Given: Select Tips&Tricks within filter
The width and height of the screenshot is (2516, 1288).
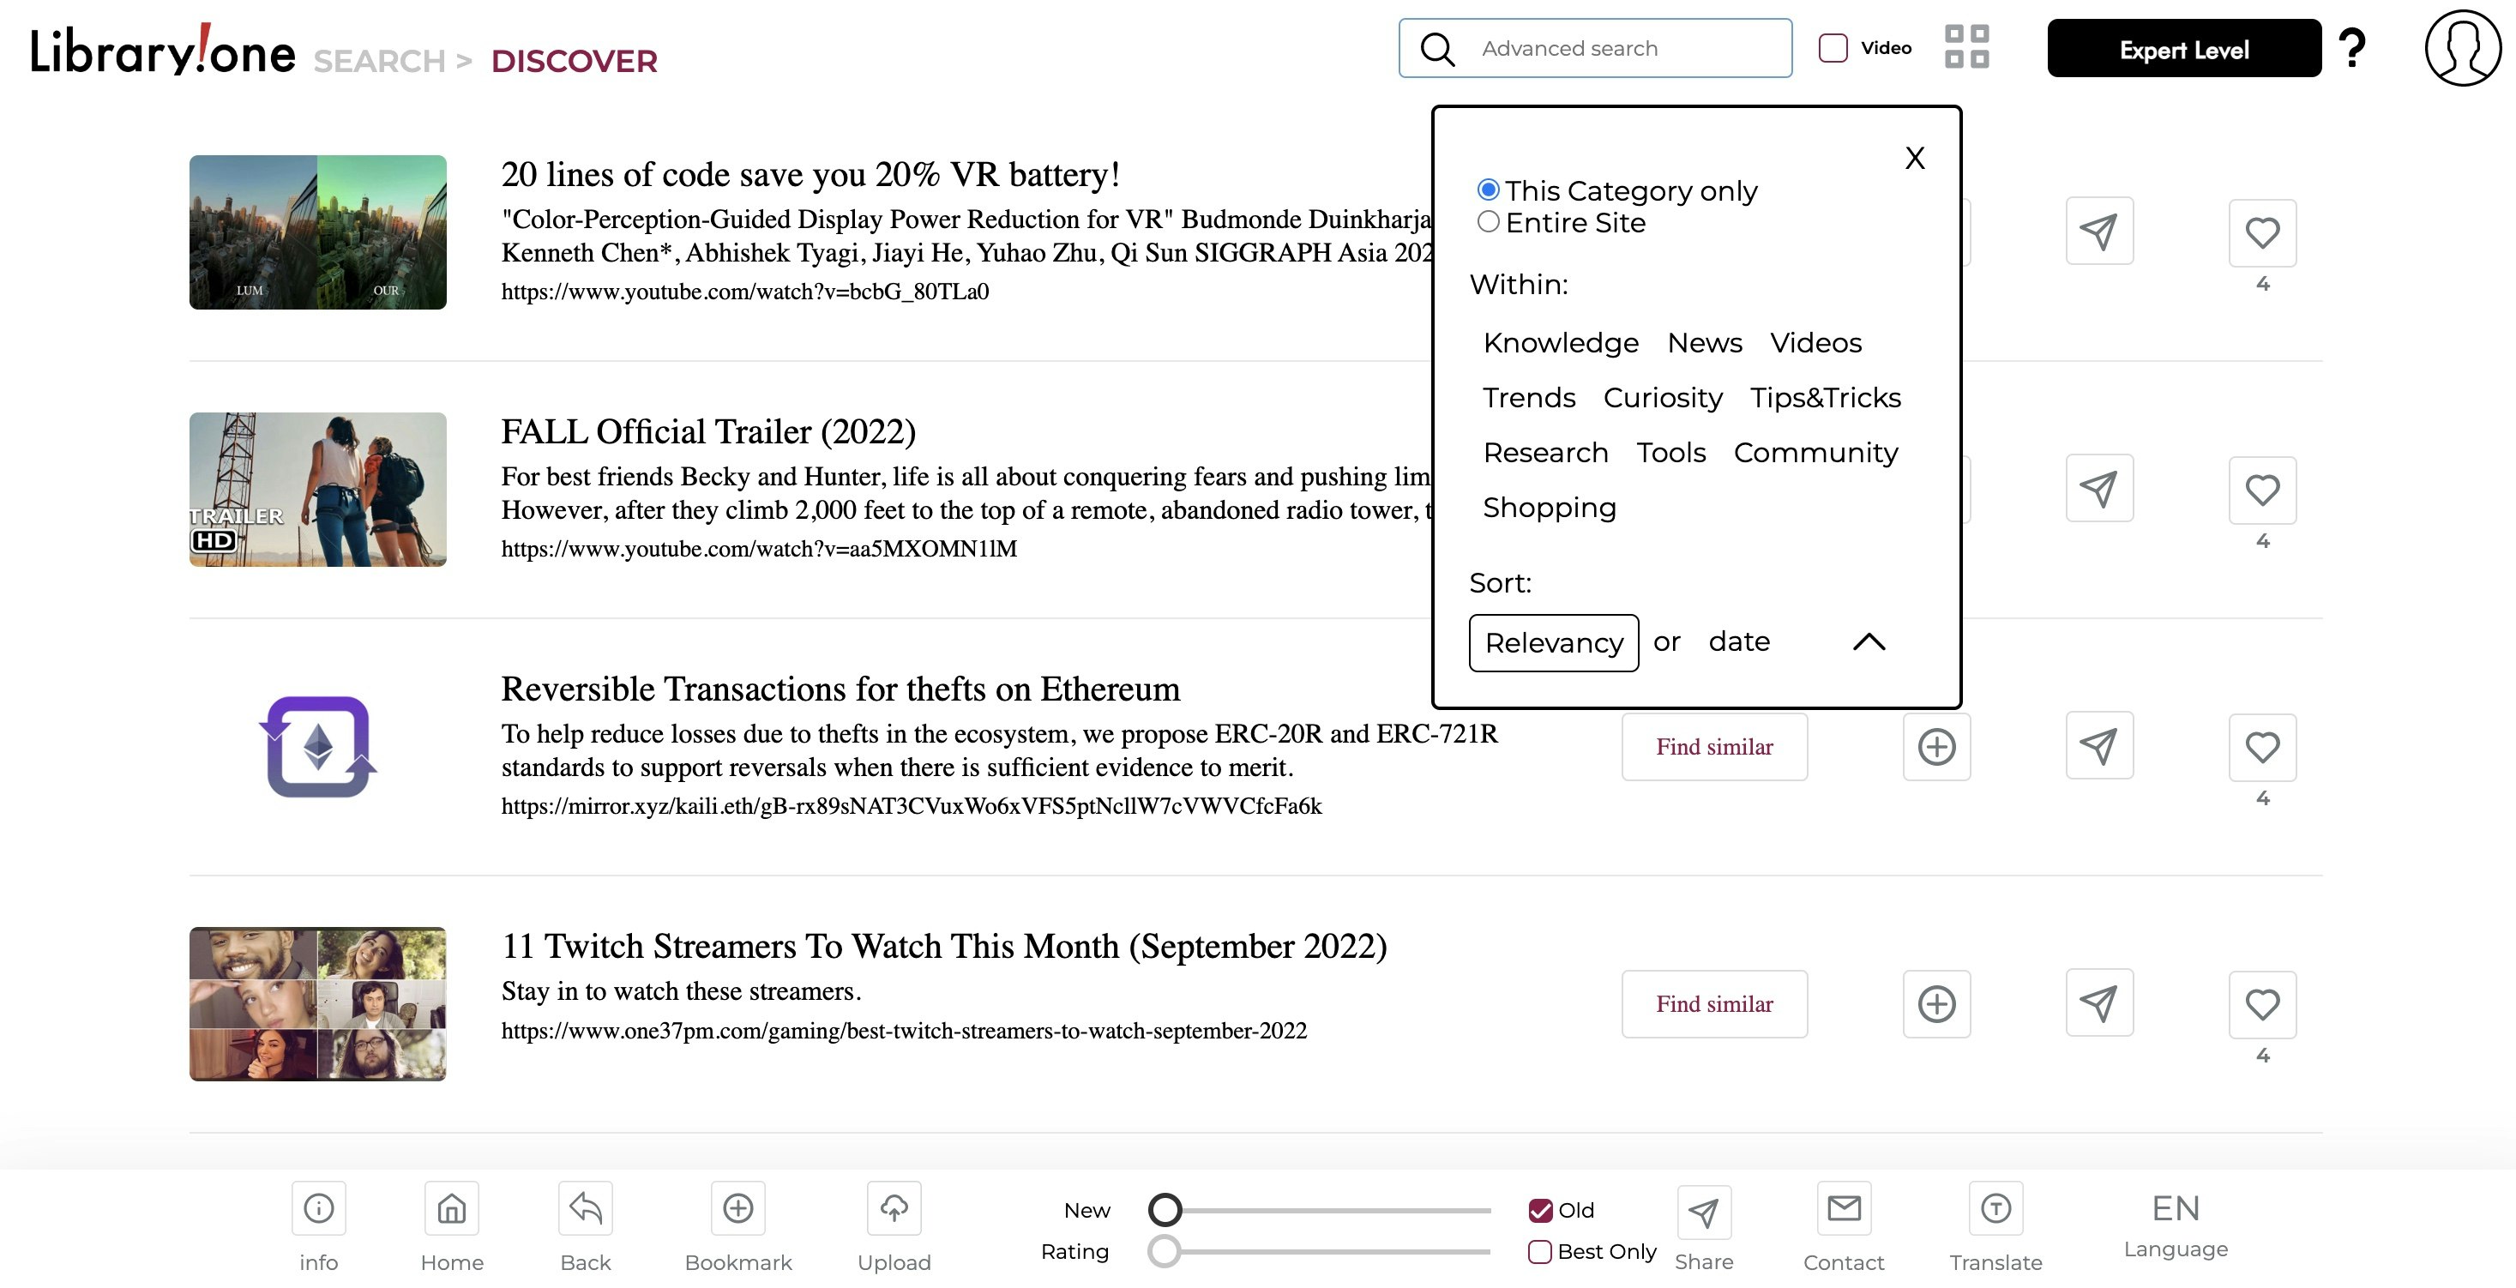Looking at the screenshot, I should tap(1825, 397).
